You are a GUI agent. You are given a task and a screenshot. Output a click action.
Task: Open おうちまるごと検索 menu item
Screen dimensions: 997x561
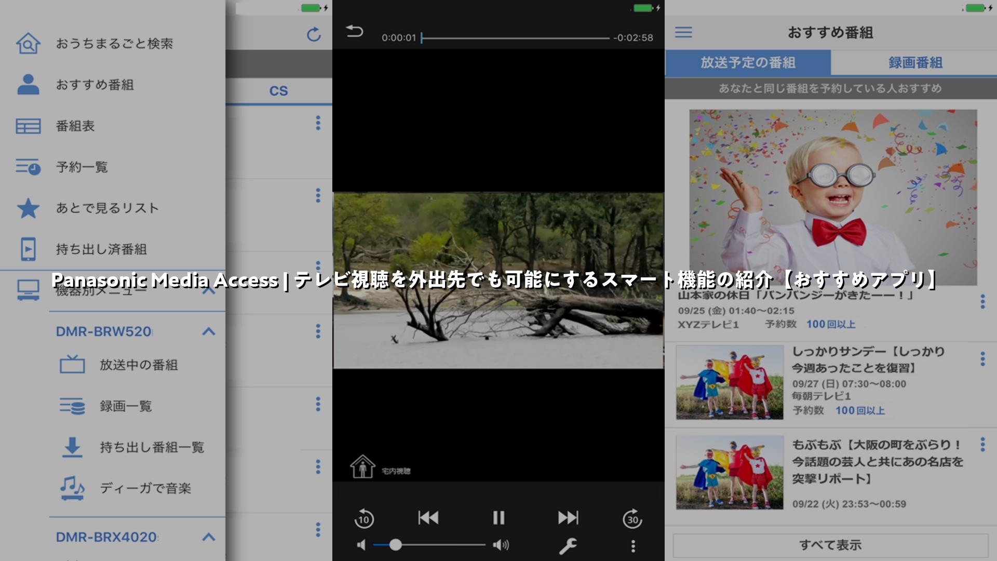click(114, 44)
